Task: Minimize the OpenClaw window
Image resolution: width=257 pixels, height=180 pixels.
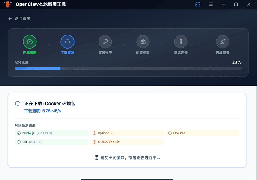Action: [x=223, y=4]
